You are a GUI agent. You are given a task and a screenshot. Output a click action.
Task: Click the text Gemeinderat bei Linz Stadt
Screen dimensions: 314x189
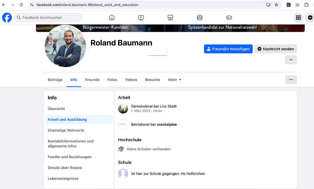point(154,106)
